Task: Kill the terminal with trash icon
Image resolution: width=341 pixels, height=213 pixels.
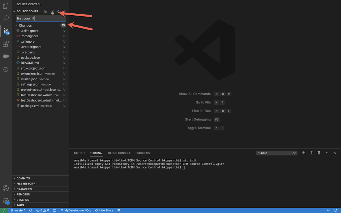Action: (x=319, y=153)
